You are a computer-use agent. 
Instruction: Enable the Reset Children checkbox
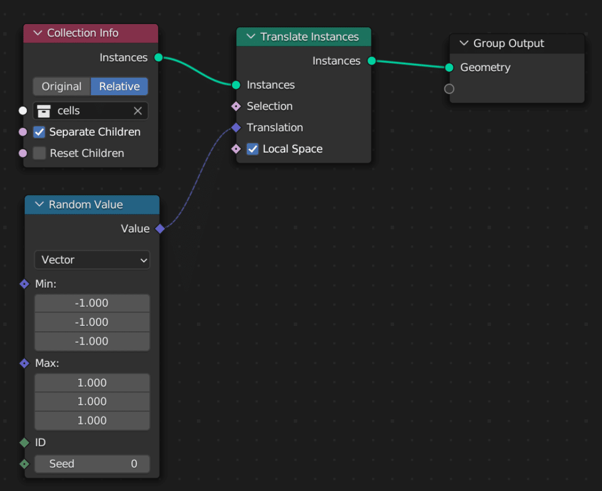point(39,153)
